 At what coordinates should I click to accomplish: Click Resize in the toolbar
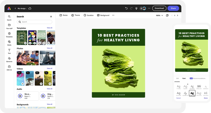(64, 15)
